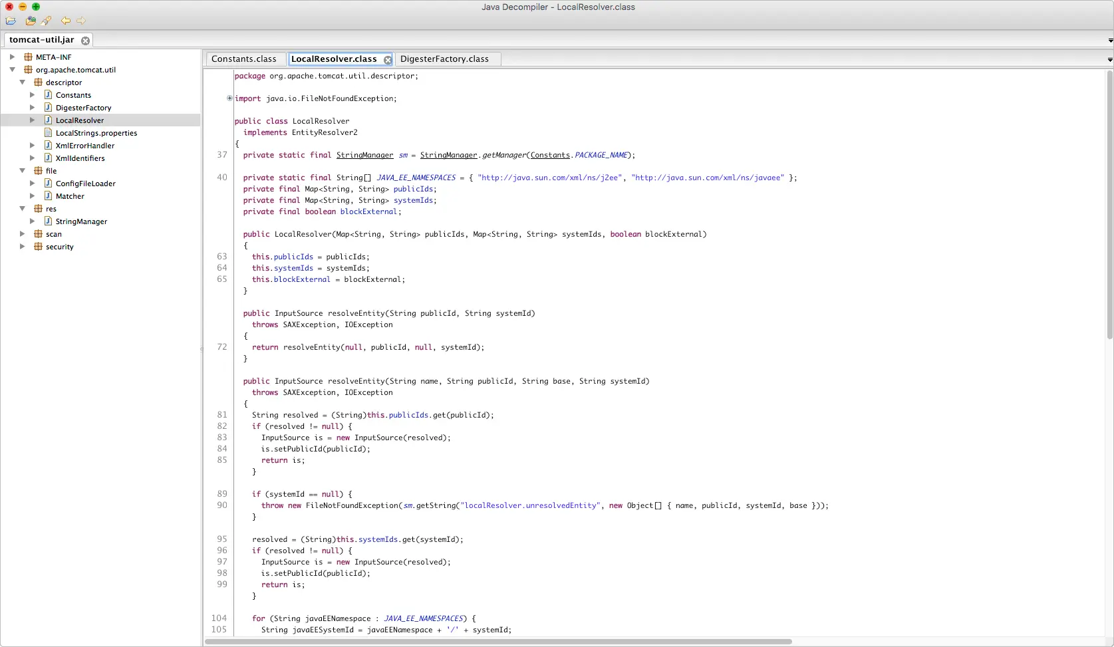Viewport: 1114px width, 647px height.
Task: Select StringManager in the tree
Action: (x=81, y=221)
